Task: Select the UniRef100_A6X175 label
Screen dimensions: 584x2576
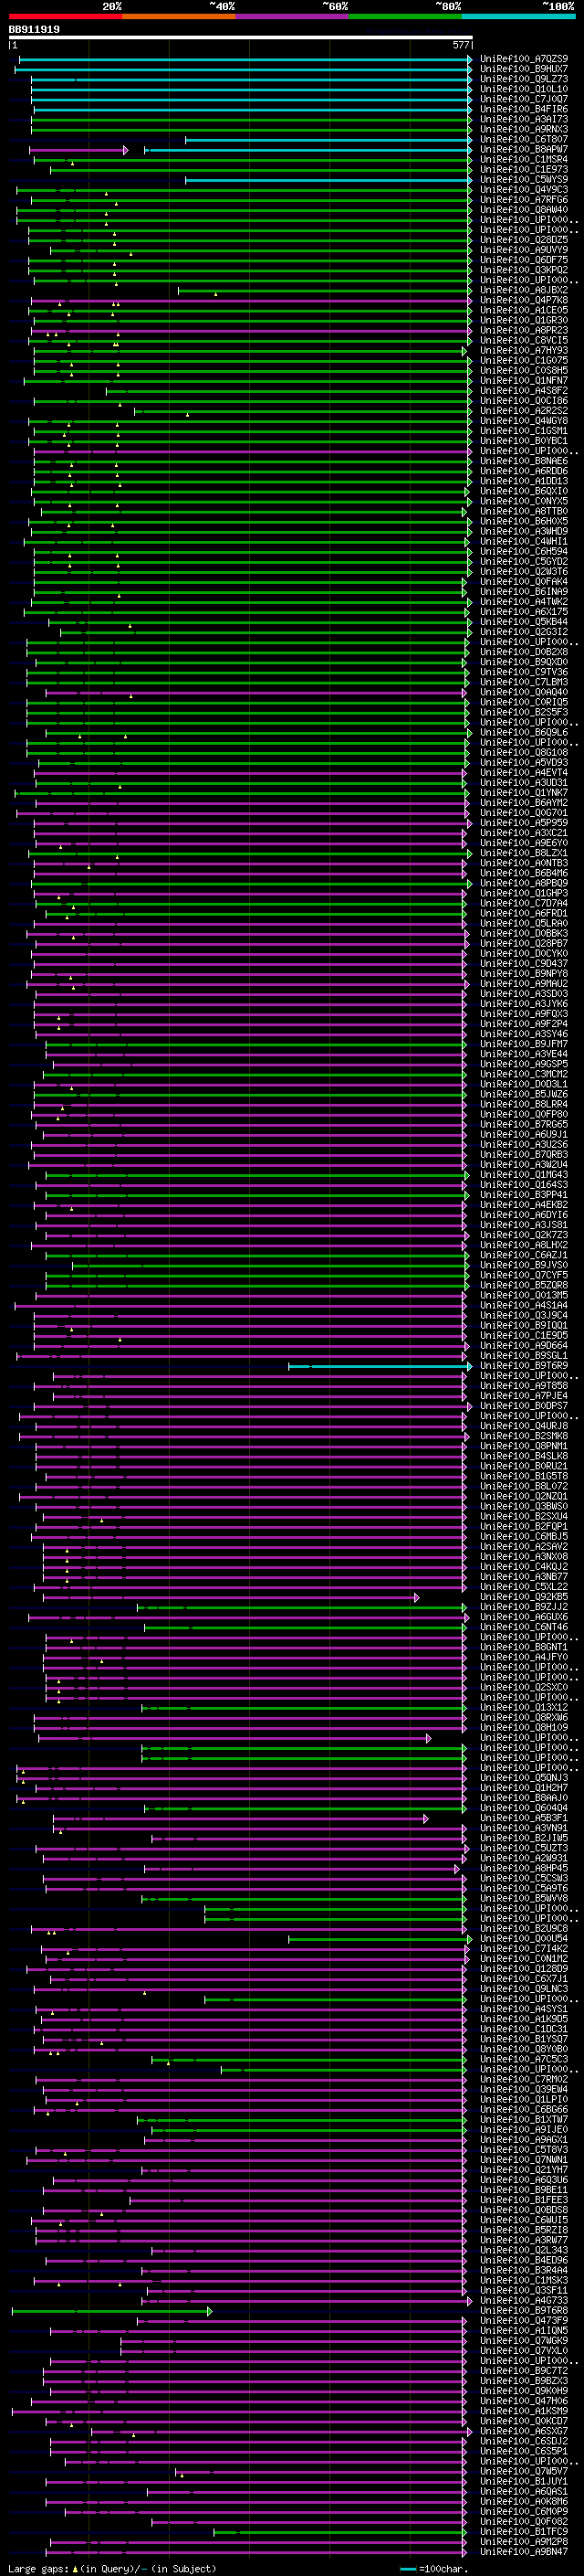Action: pos(524,612)
